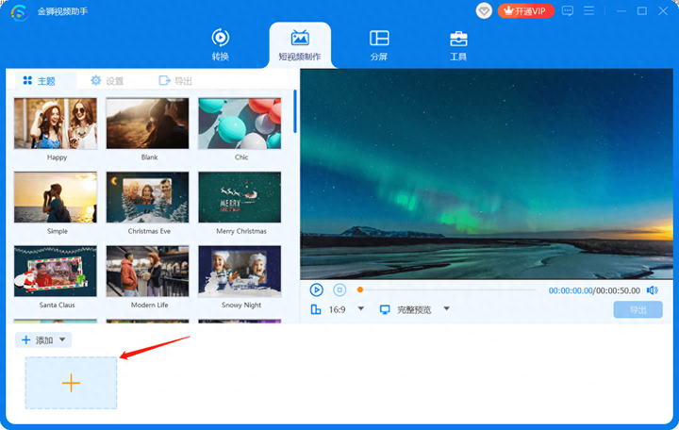Image resolution: width=679 pixels, height=430 pixels.
Task: Click the 开通VIP button
Action: pos(525,10)
